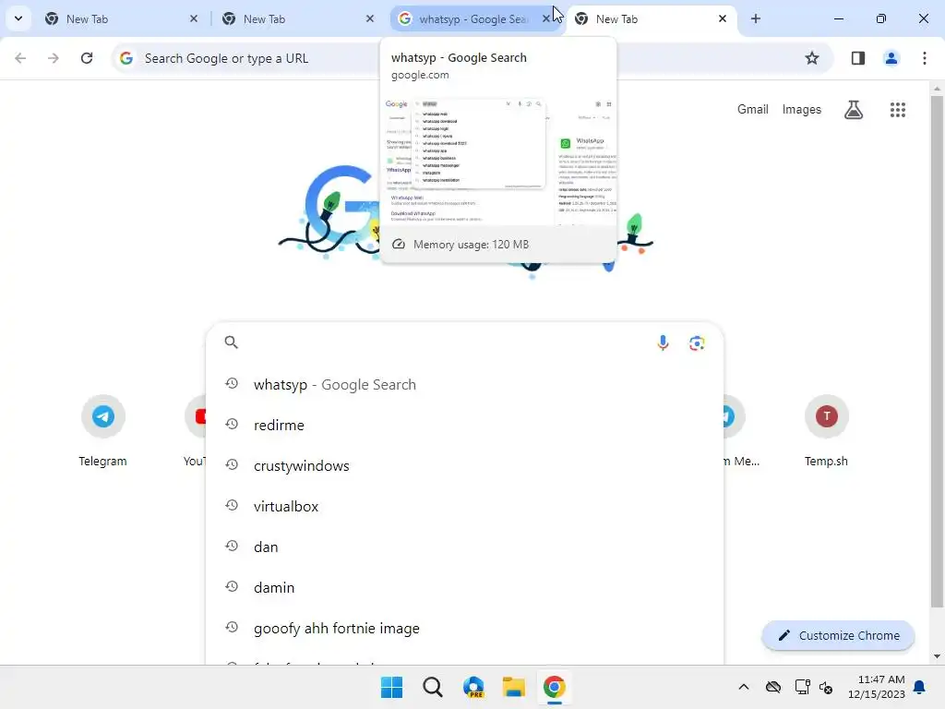
Task: Switch to the second New Tab
Action: (297, 19)
